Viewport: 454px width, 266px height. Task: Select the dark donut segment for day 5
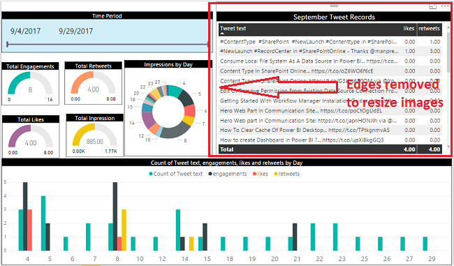pos(186,98)
